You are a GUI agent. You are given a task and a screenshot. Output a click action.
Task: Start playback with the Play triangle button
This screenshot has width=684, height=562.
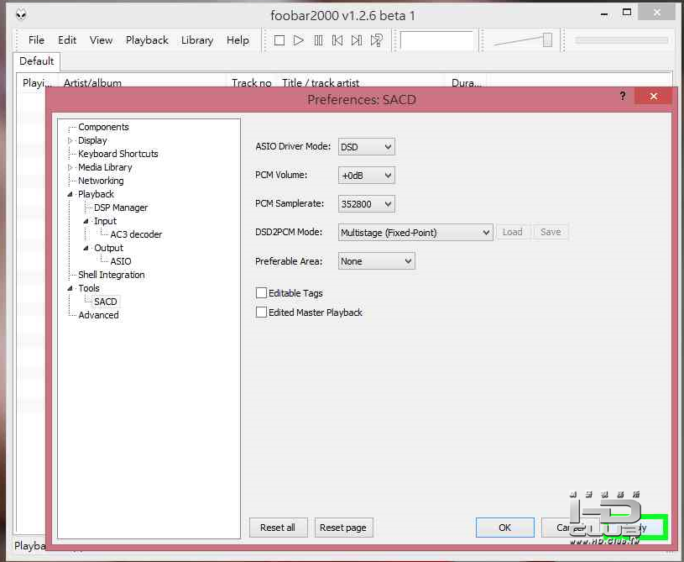[x=299, y=40]
